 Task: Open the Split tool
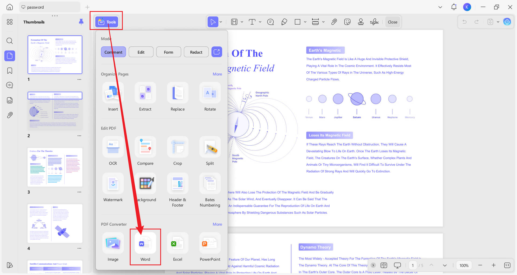(210, 151)
